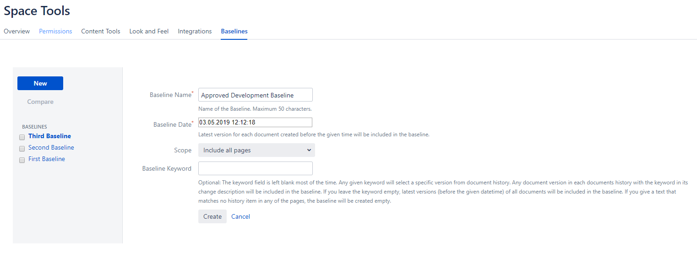697x253 pixels.
Task: Click into the Baseline Date field
Action: (255, 122)
